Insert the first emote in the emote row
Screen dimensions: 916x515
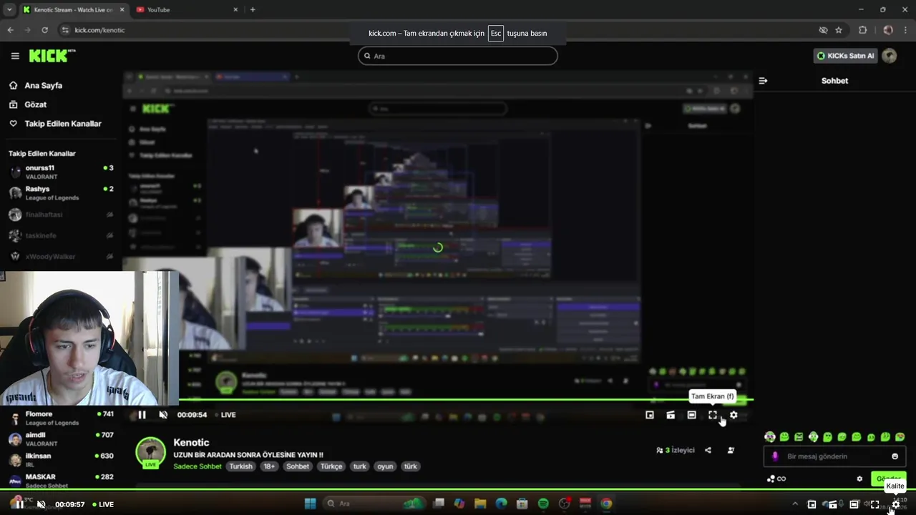770,437
